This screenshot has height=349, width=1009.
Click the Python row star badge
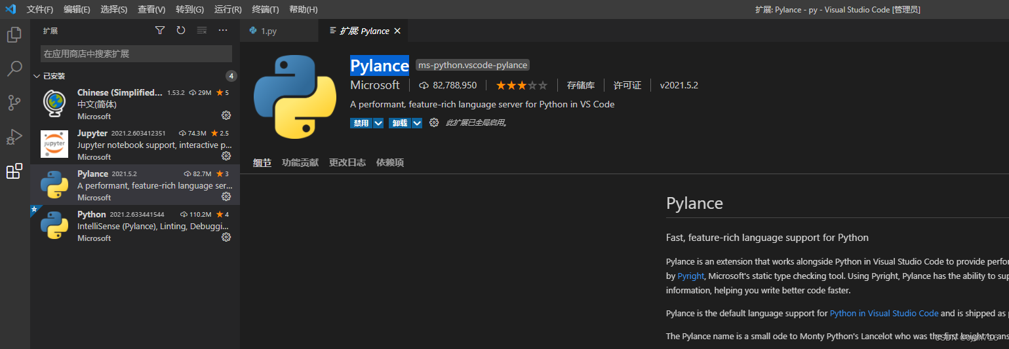tap(223, 214)
